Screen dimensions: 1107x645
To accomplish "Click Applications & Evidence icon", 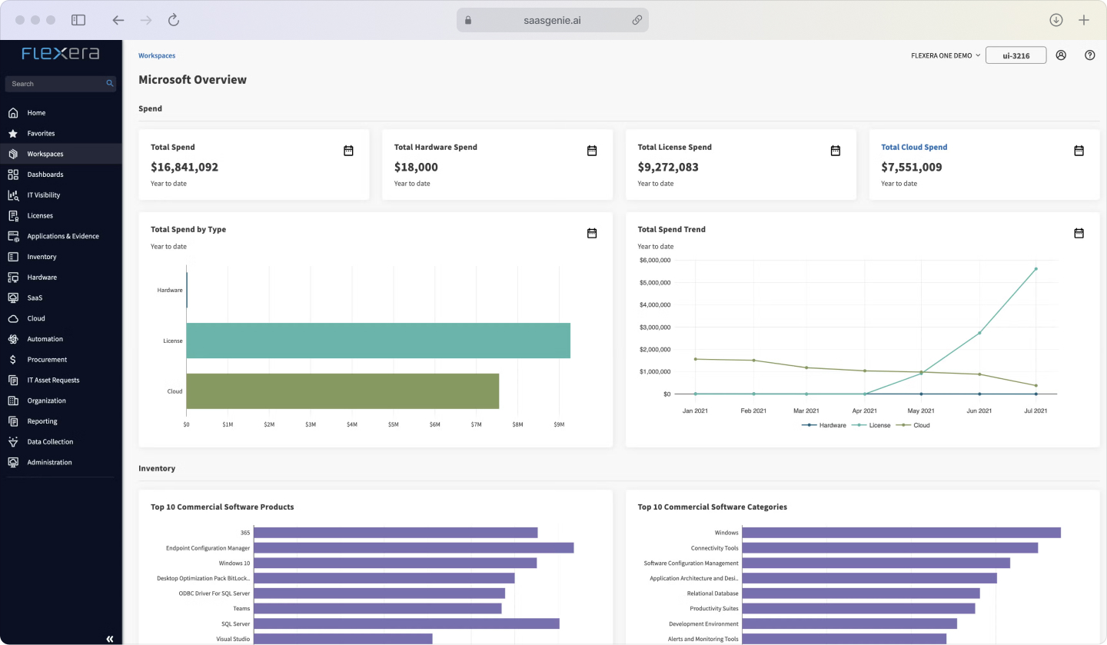I will point(13,236).
